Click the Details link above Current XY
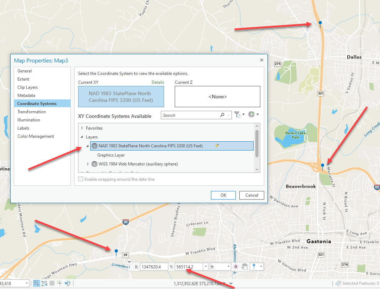Viewport: 380px width, 289px height. 158,82
